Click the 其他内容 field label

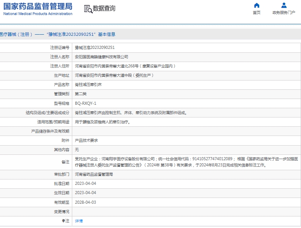tap(61, 150)
